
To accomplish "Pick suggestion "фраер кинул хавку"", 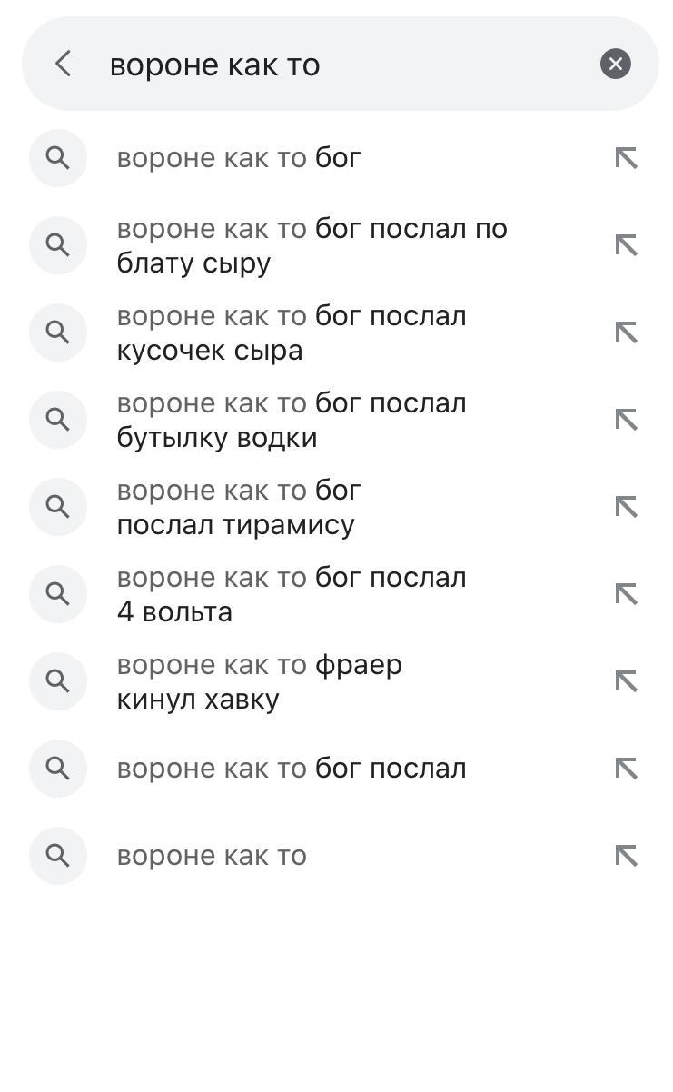I will point(259,682).
